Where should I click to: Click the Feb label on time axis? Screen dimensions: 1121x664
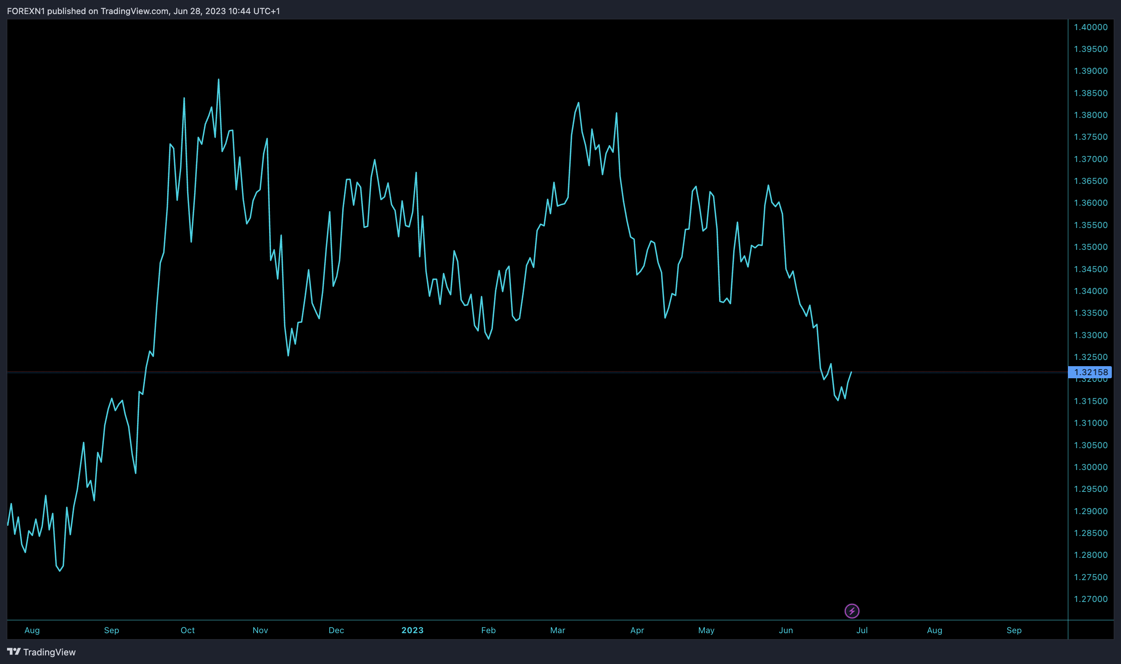point(488,630)
